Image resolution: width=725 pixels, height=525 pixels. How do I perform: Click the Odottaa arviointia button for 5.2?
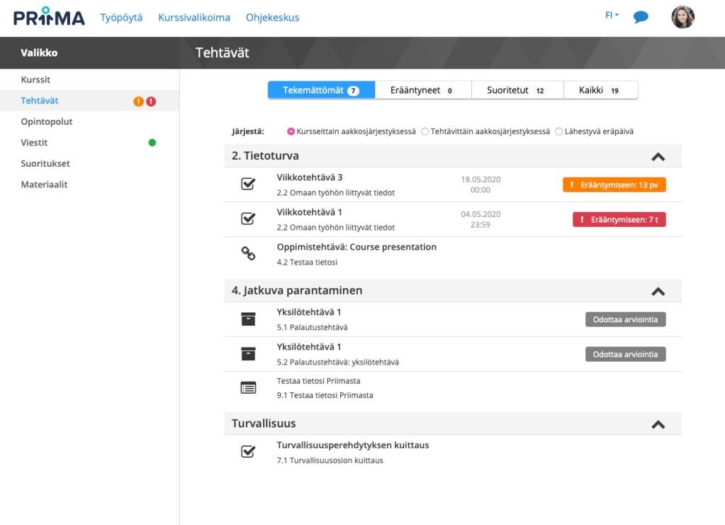point(625,354)
